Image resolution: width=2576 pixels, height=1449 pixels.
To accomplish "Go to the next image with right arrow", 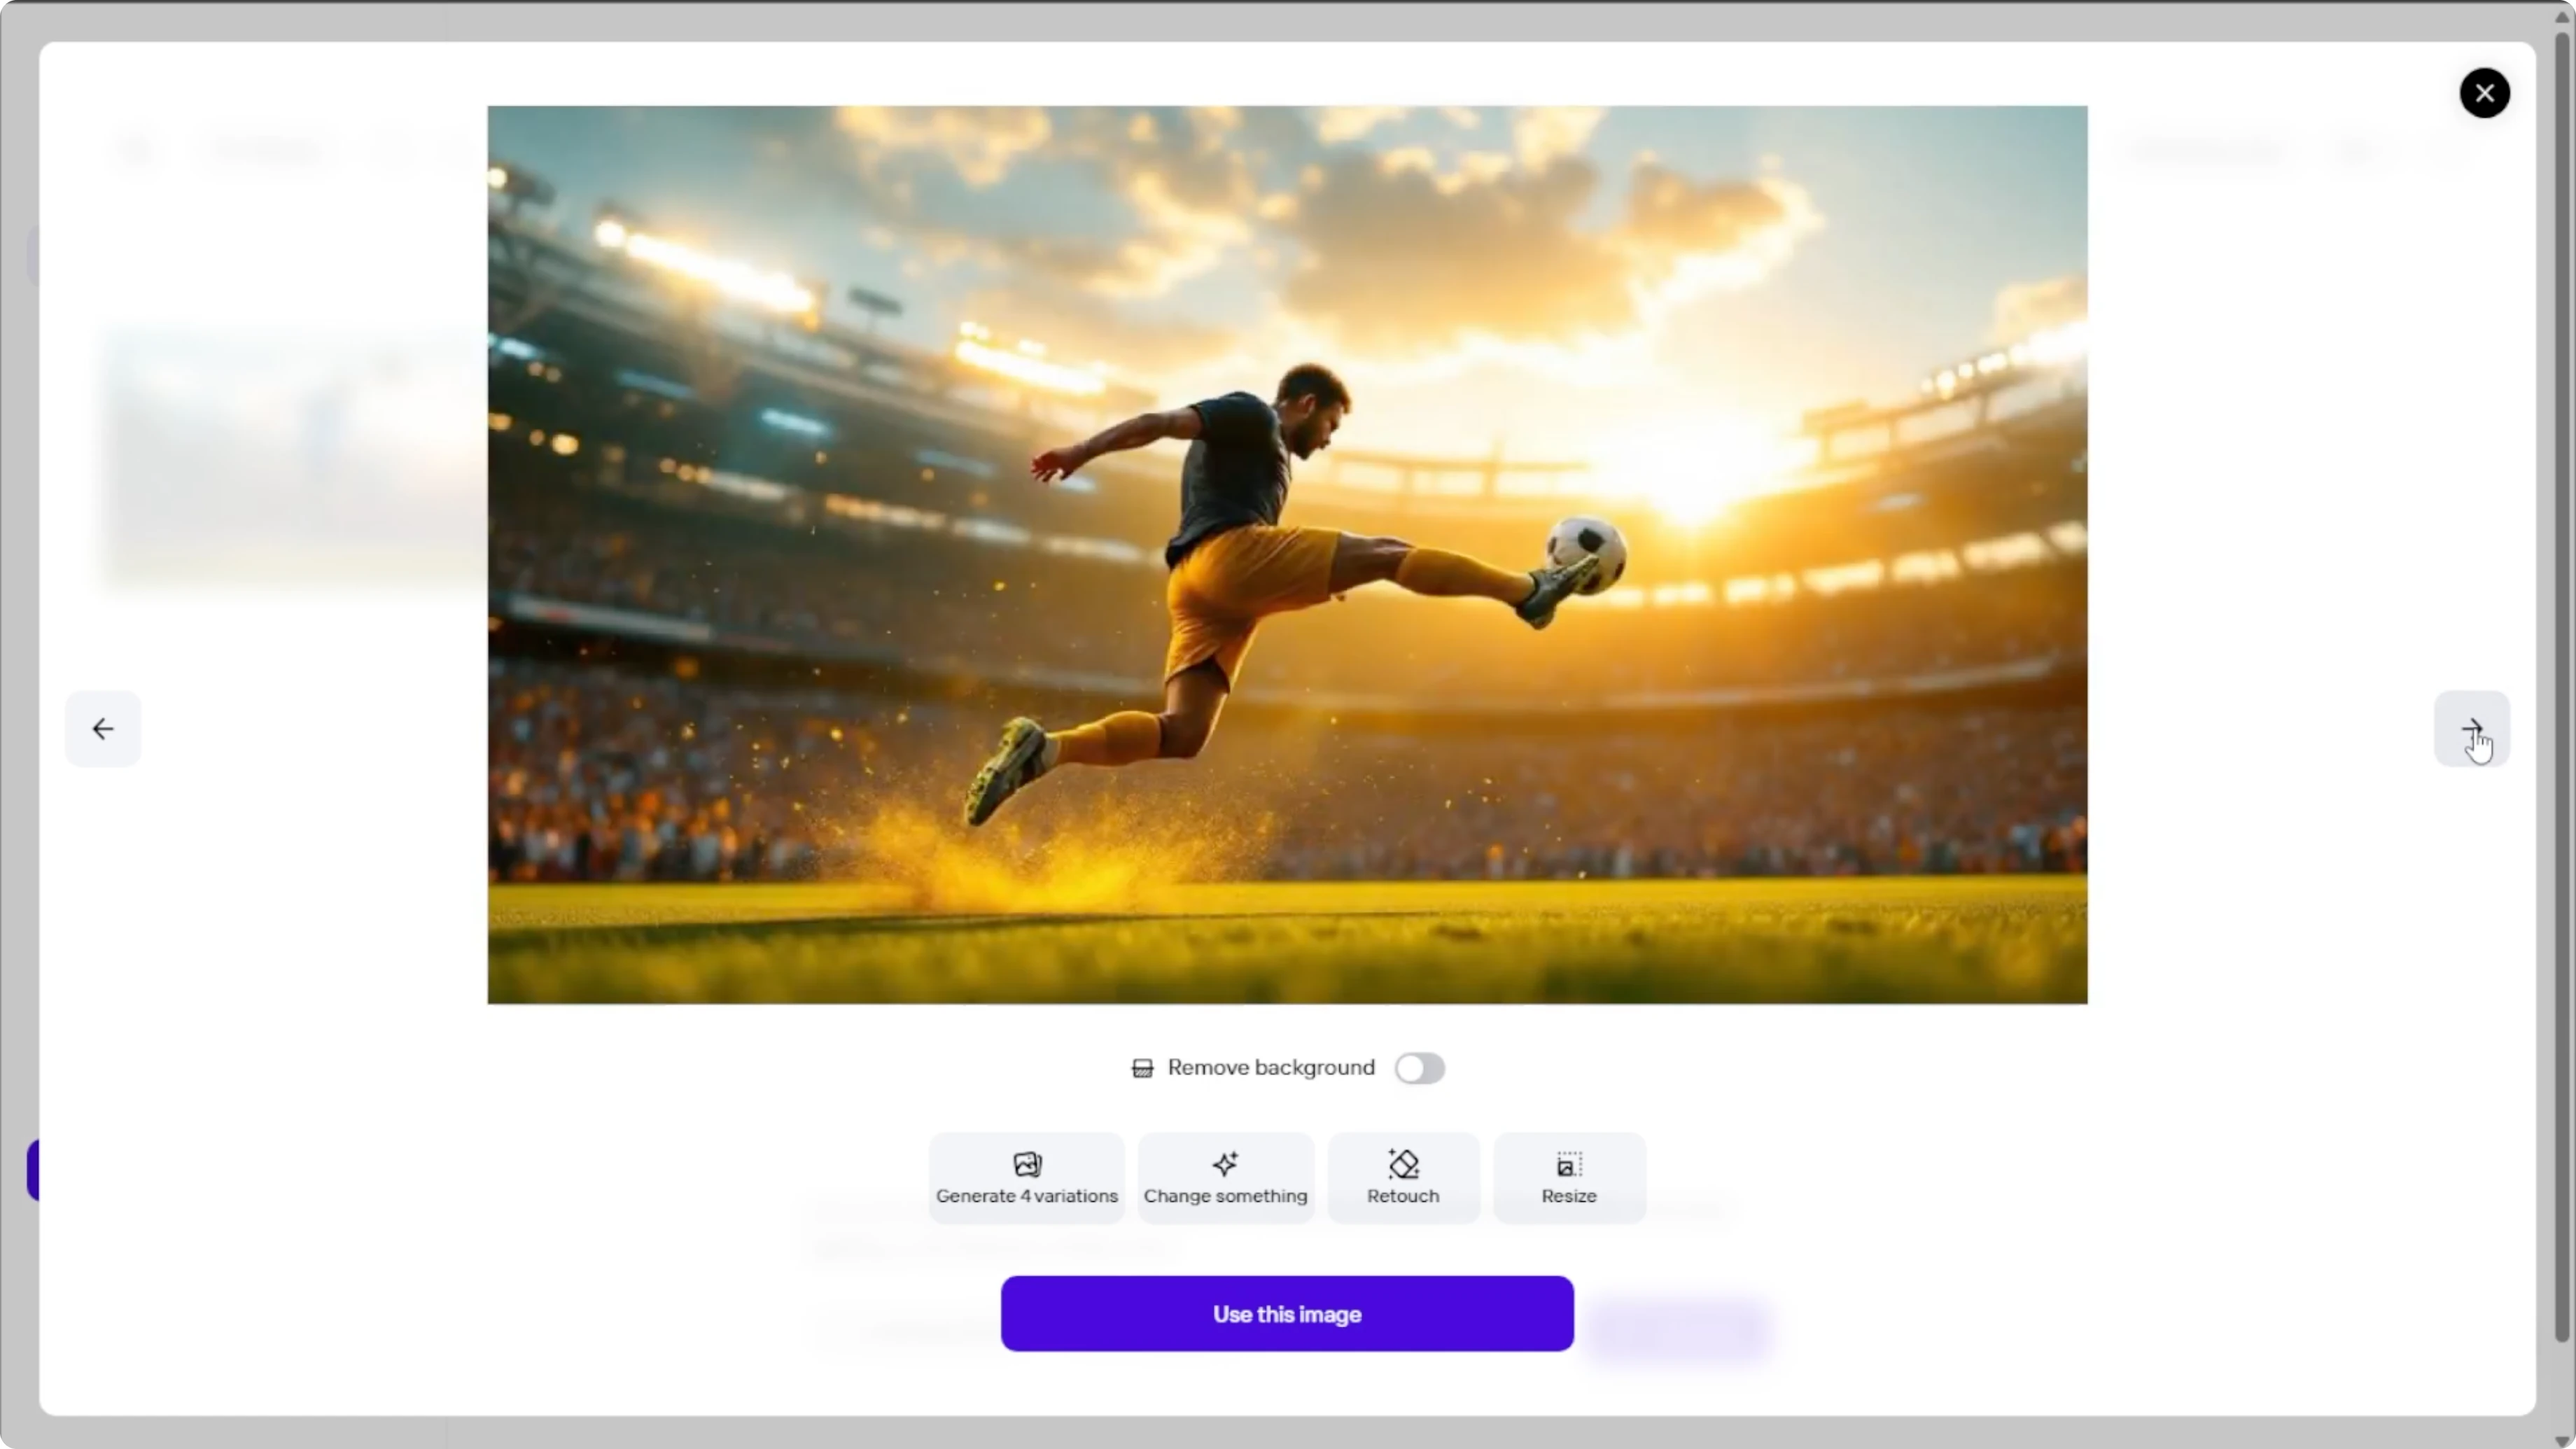I will tap(2471, 728).
